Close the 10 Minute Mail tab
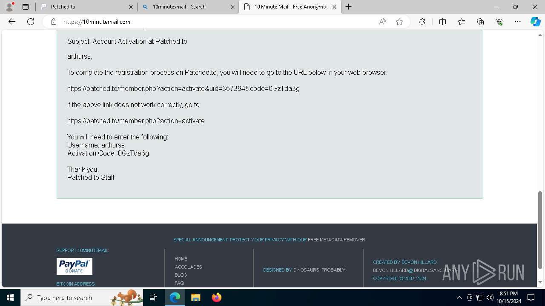Image resolution: width=545 pixels, height=306 pixels. pyautogui.click(x=334, y=7)
